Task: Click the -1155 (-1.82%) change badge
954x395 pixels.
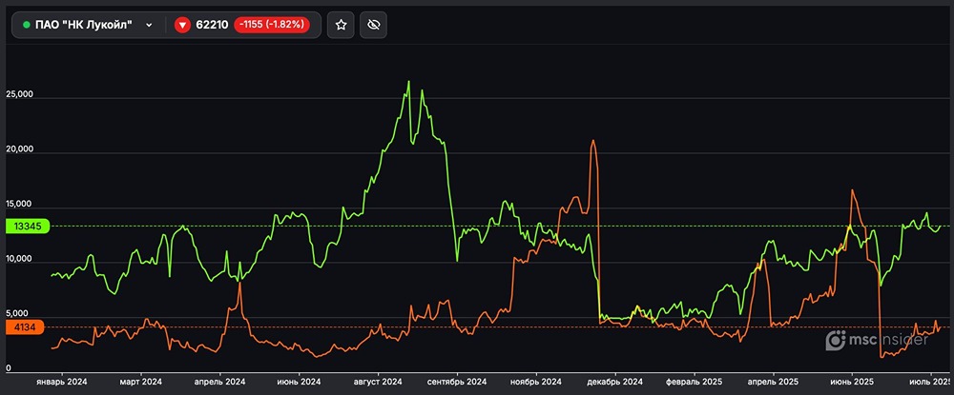Action: [272, 25]
